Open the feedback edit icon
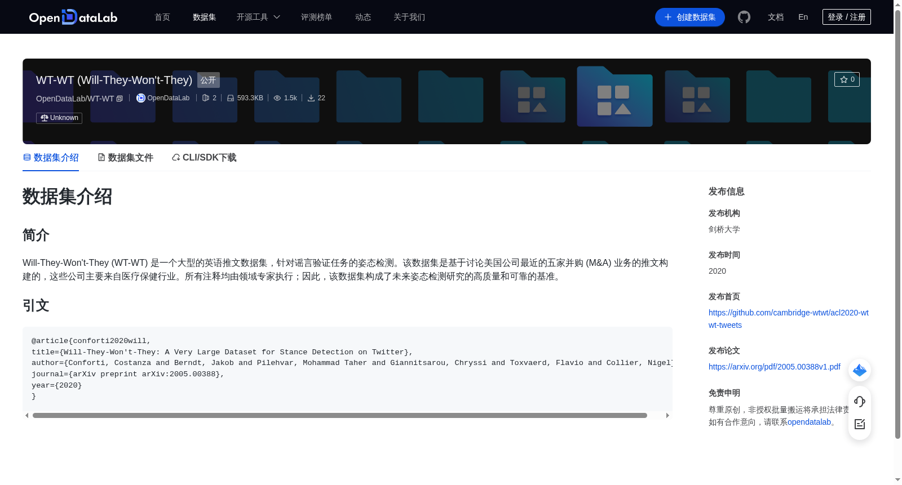Viewport: 902px width, 485px height. pyautogui.click(x=860, y=424)
